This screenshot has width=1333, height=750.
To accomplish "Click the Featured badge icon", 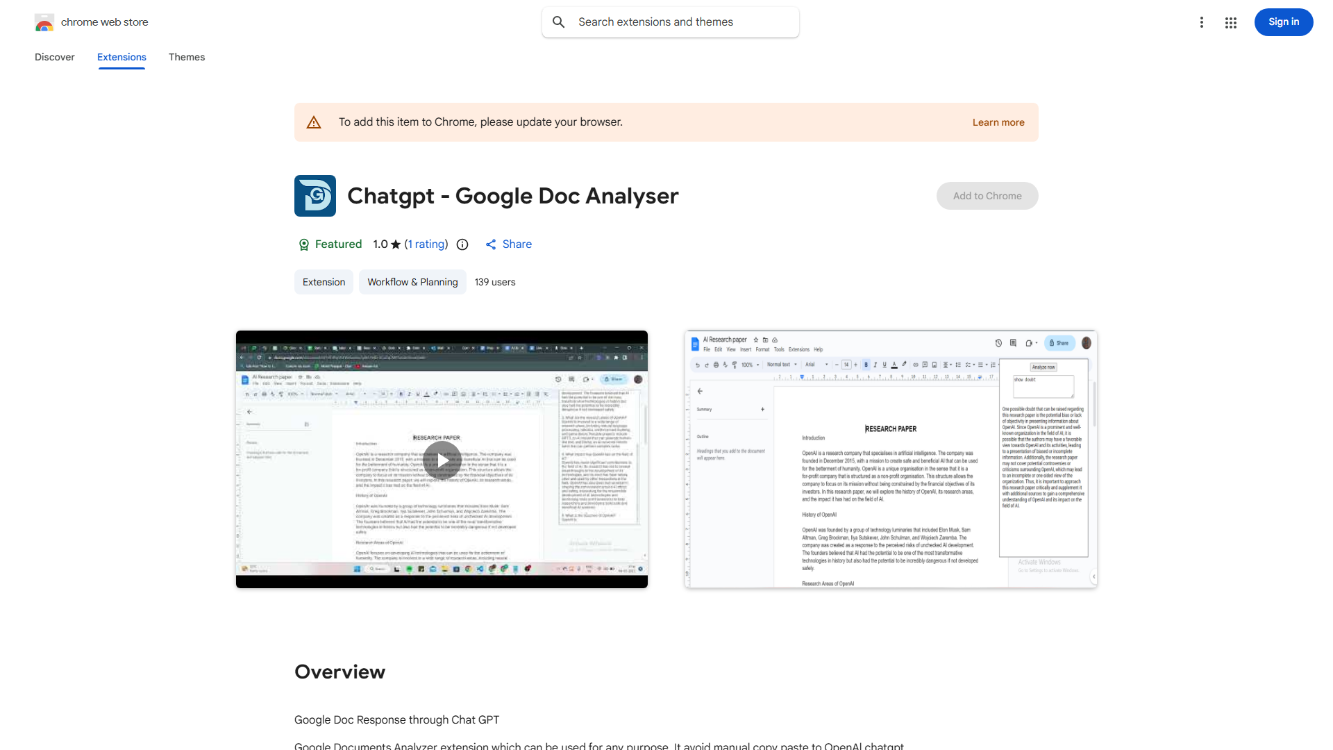I will tap(304, 244).
